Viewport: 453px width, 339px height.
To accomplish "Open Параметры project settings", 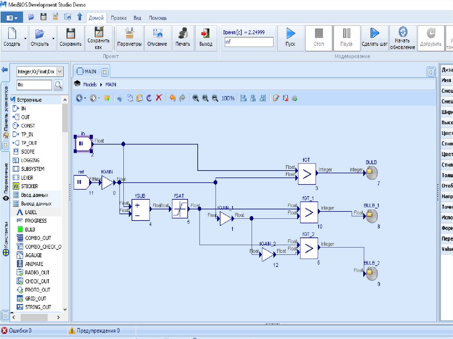I will (x=130, y=37).
